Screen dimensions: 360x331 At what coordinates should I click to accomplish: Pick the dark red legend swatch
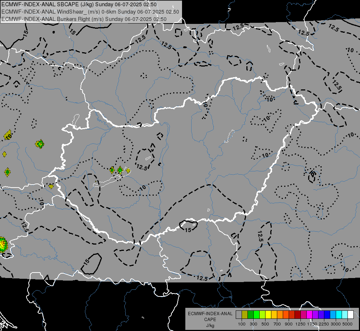tap(297, 314)
